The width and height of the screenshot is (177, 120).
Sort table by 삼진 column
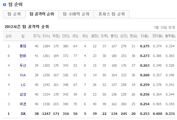(124, 36)
